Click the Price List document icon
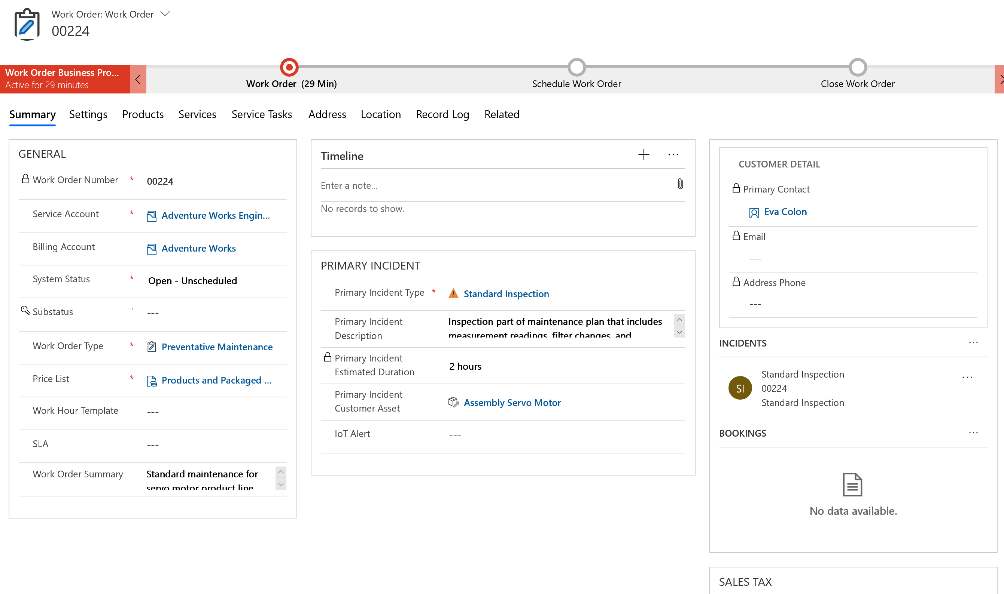Screen dimensions: 1004x594 [149, 380]
